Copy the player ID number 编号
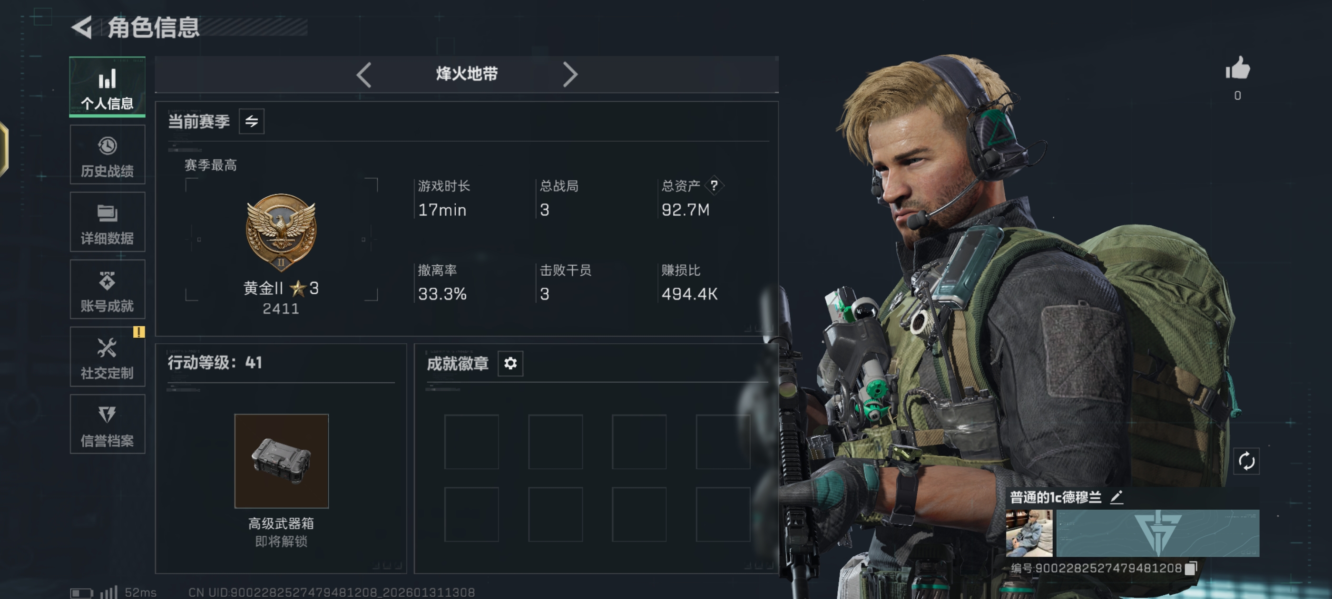Screen dimensions: 1332x599 (1191, 568)
